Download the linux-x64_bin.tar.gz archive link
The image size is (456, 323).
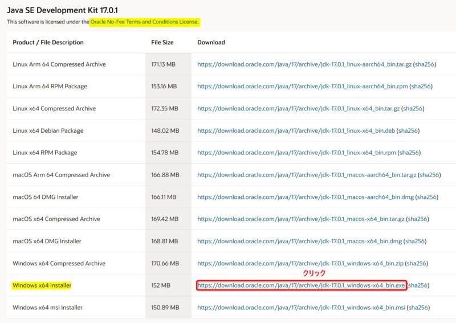point(298,108)
